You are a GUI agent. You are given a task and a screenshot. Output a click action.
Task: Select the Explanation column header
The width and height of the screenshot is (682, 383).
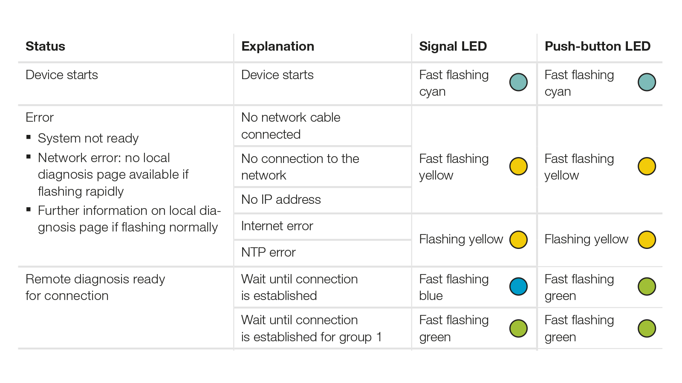point(277,46)
